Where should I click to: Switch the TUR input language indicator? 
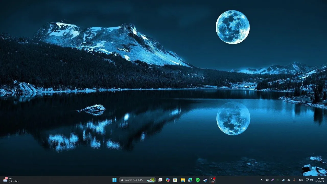pos(301,180)
